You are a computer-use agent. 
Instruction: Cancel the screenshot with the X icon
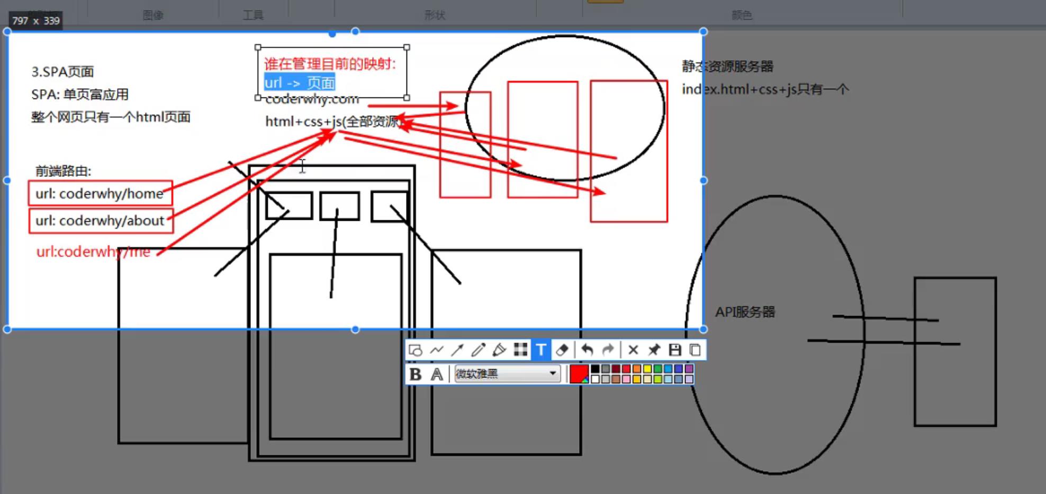[633, 350]
